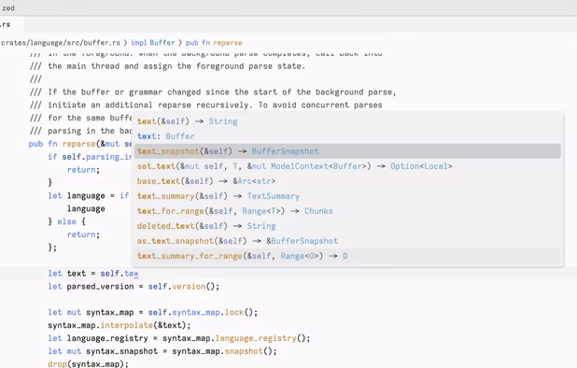Click the syntax_snapshot variable name
The height and width of the screenshot is (368, 577).
(x=121, y=351)
